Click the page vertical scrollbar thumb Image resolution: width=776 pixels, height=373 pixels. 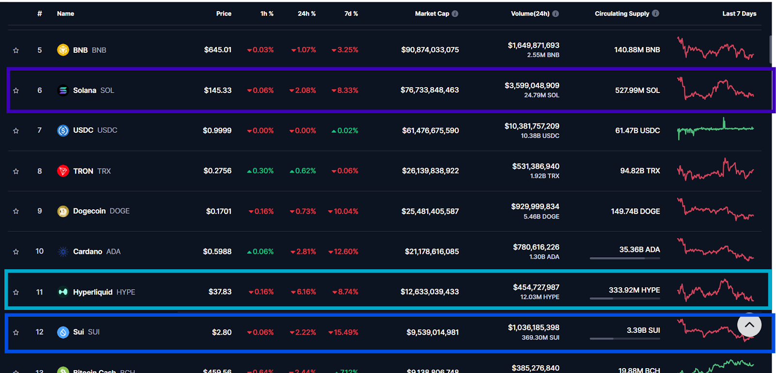pos(771,49)
